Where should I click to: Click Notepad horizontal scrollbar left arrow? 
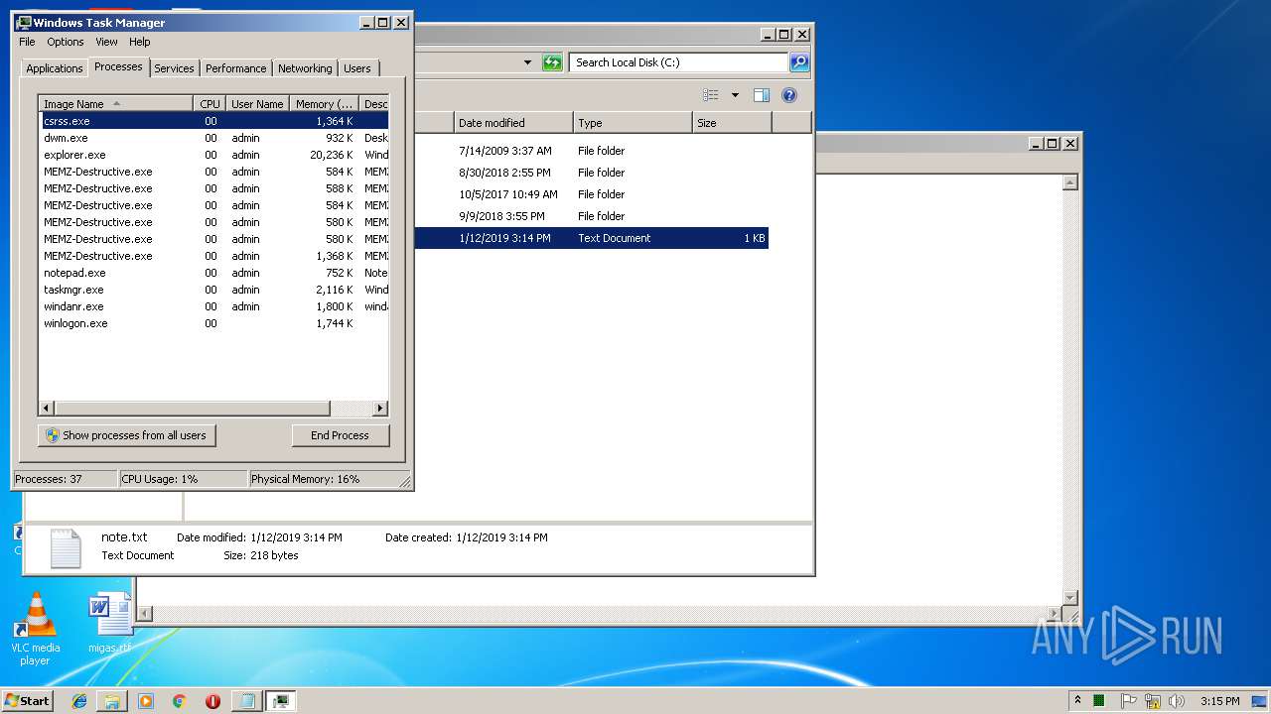[145, 614]
